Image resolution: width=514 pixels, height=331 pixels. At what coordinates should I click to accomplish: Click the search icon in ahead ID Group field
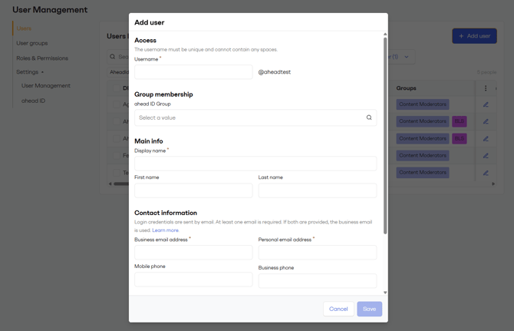pos(369,118)
